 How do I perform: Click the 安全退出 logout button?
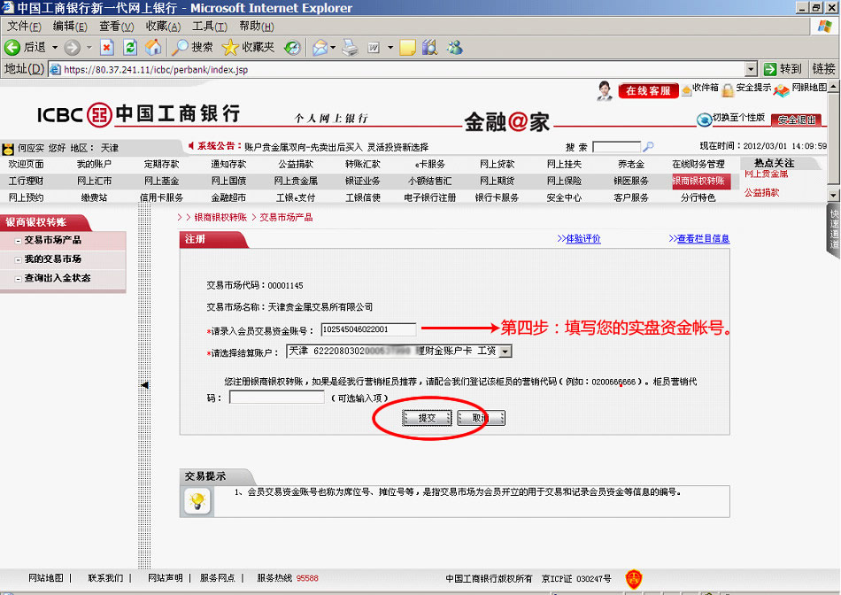pyautogui.click(x=797, y=120)
